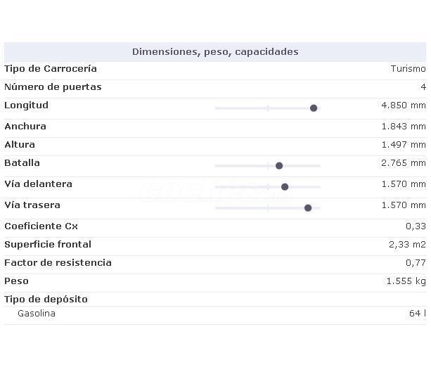
Task: Select the Tipo de Carrocería label
Action: pos(51,69)
